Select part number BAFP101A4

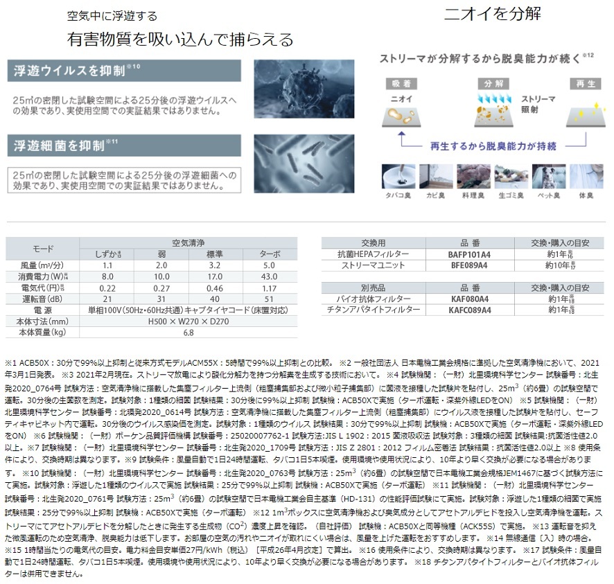pyautogui.click(x=469, y=254)
